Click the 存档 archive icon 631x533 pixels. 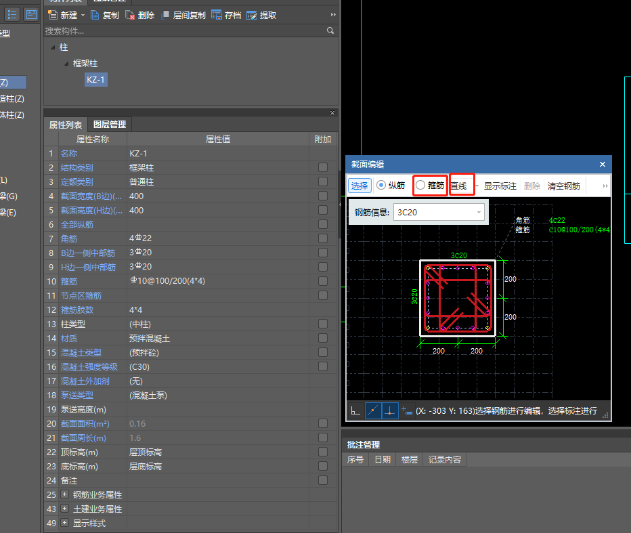point(217,16)
